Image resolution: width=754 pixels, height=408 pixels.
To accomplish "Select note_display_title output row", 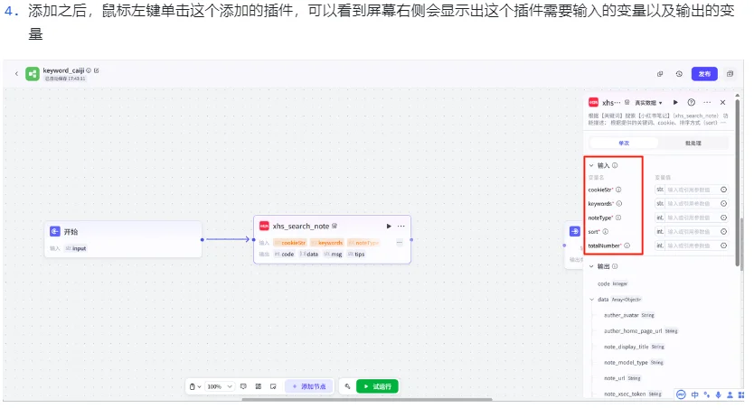I will 634,347.
